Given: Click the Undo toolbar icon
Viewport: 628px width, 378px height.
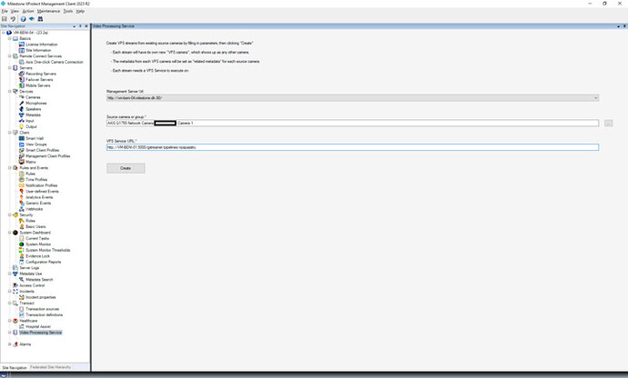Looking at the screenshot, I should (14, 18).
